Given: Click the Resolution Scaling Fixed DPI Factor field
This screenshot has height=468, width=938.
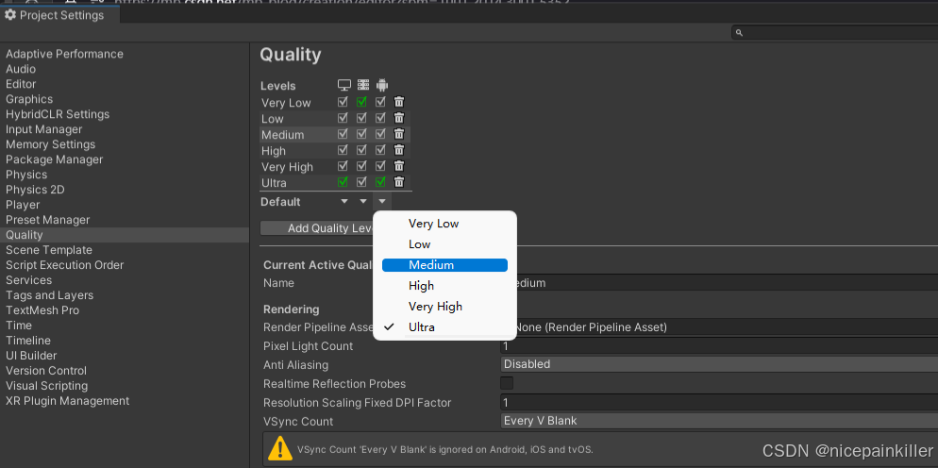Looking at the screenshot, I should (x=719, y=402).
